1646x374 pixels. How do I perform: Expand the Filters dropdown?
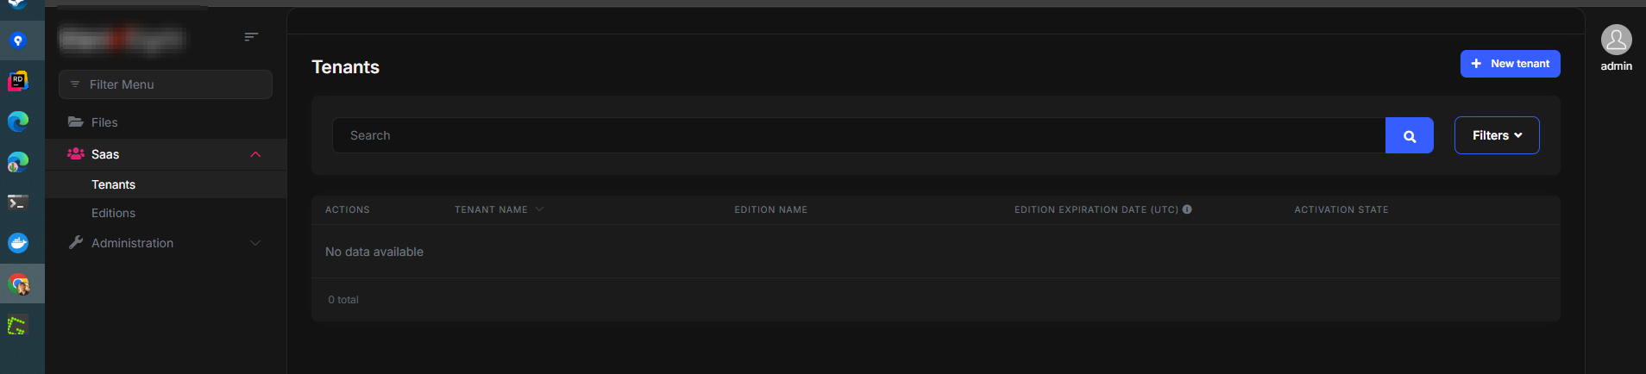pos(1497,135)
